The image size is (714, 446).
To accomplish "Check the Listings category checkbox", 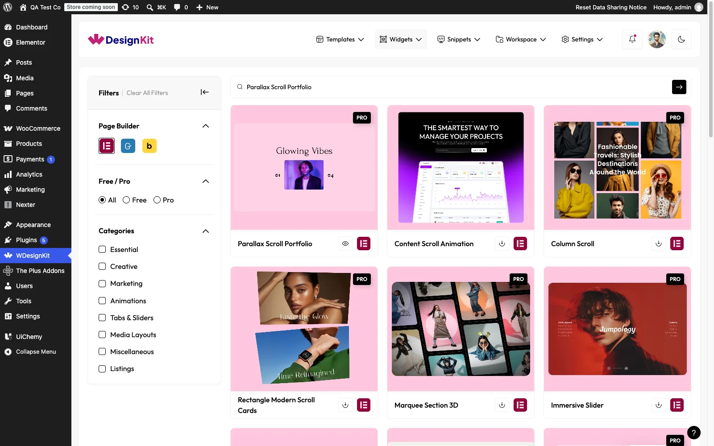I will tap(102, 369).
